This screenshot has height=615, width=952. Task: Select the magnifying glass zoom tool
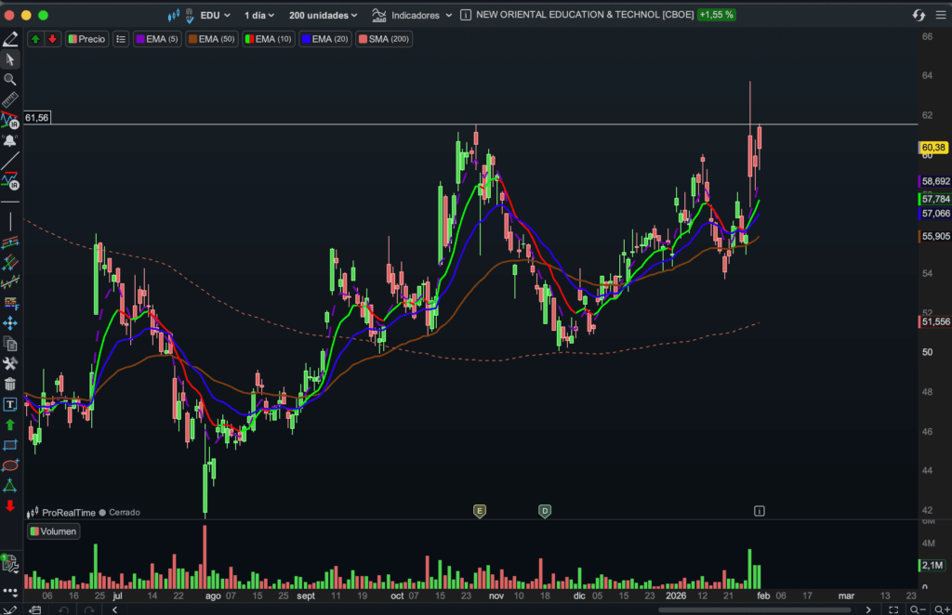pos(10,80)
